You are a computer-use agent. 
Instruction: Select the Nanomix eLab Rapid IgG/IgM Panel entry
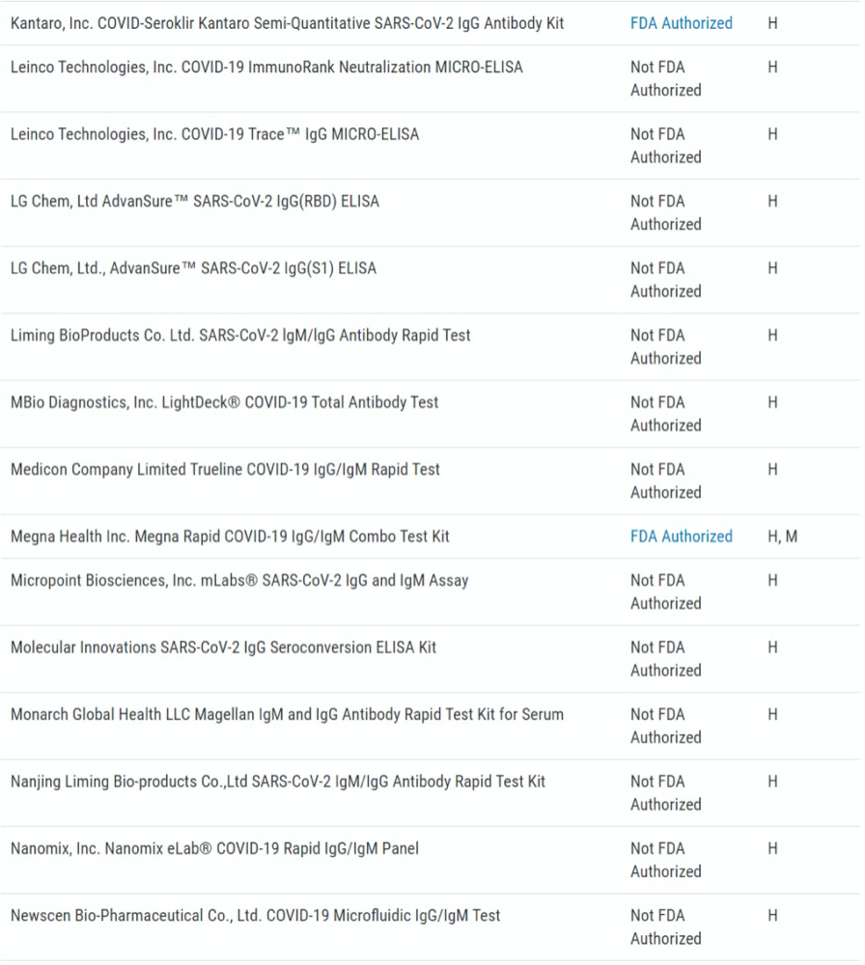point(214,849)
